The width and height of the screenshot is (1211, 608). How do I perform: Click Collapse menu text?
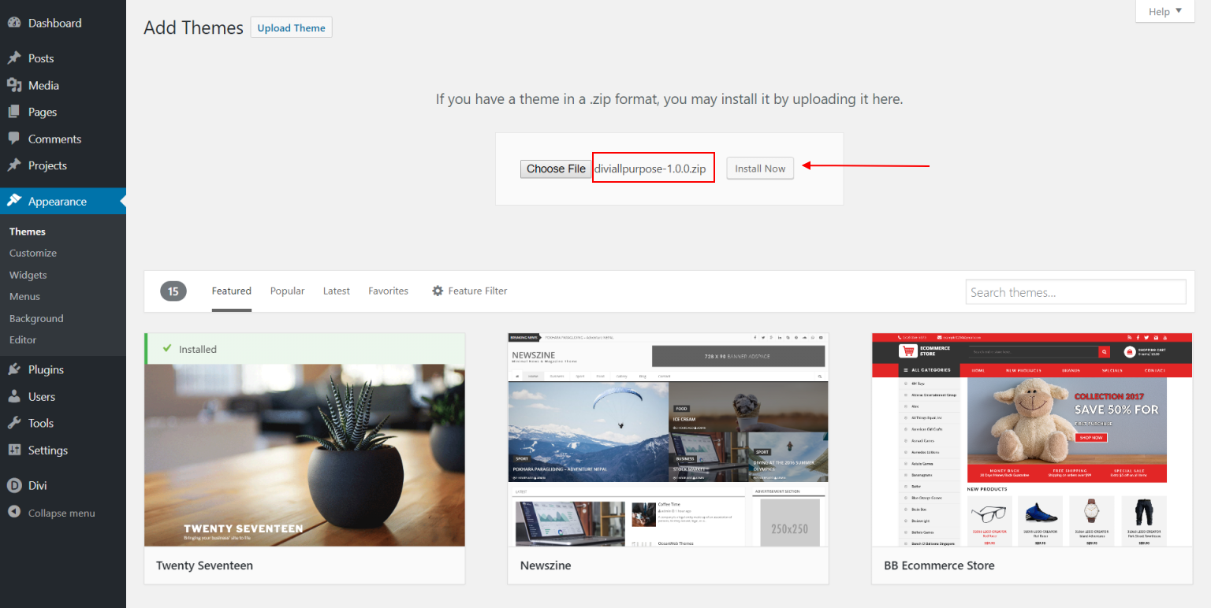coord(61,513)
